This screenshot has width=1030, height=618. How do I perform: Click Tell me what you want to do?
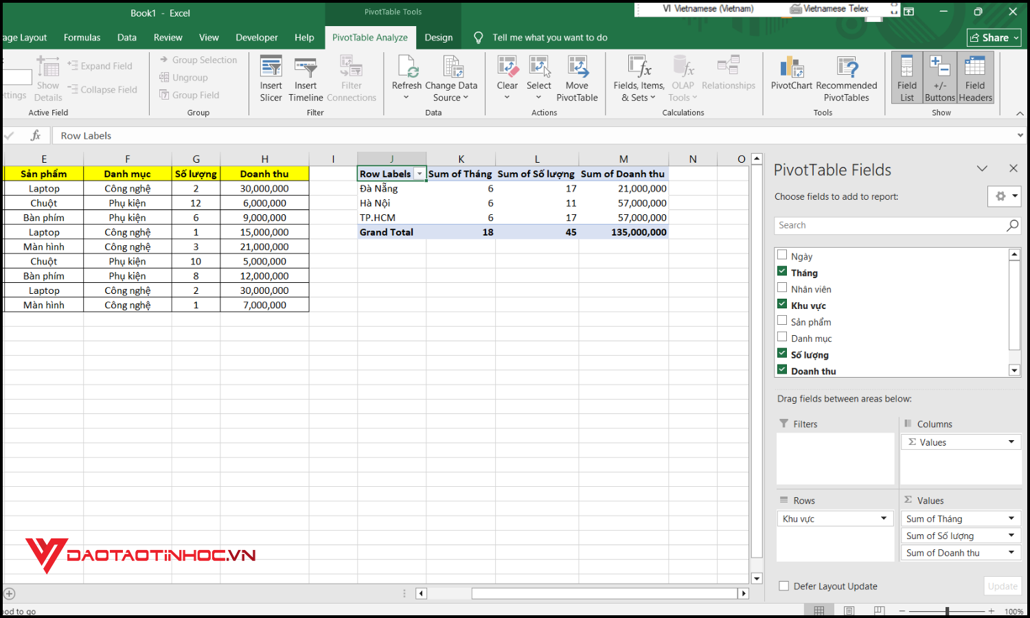coord(549,37)
